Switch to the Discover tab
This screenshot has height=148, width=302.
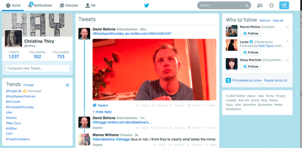(69, 6)
